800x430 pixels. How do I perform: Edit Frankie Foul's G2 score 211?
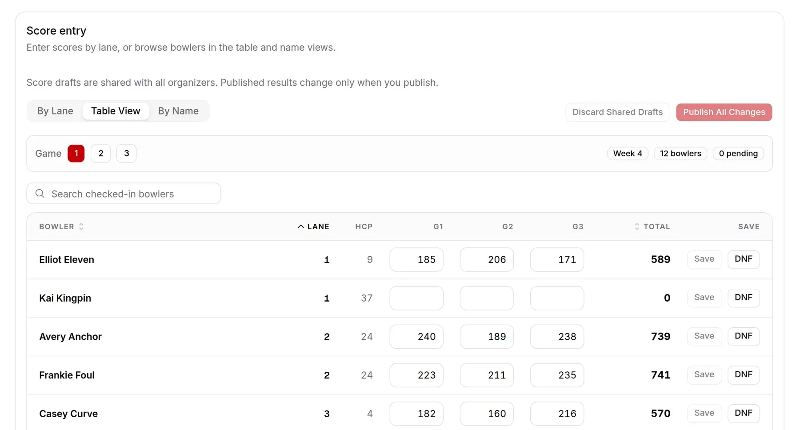coord(487,375)
